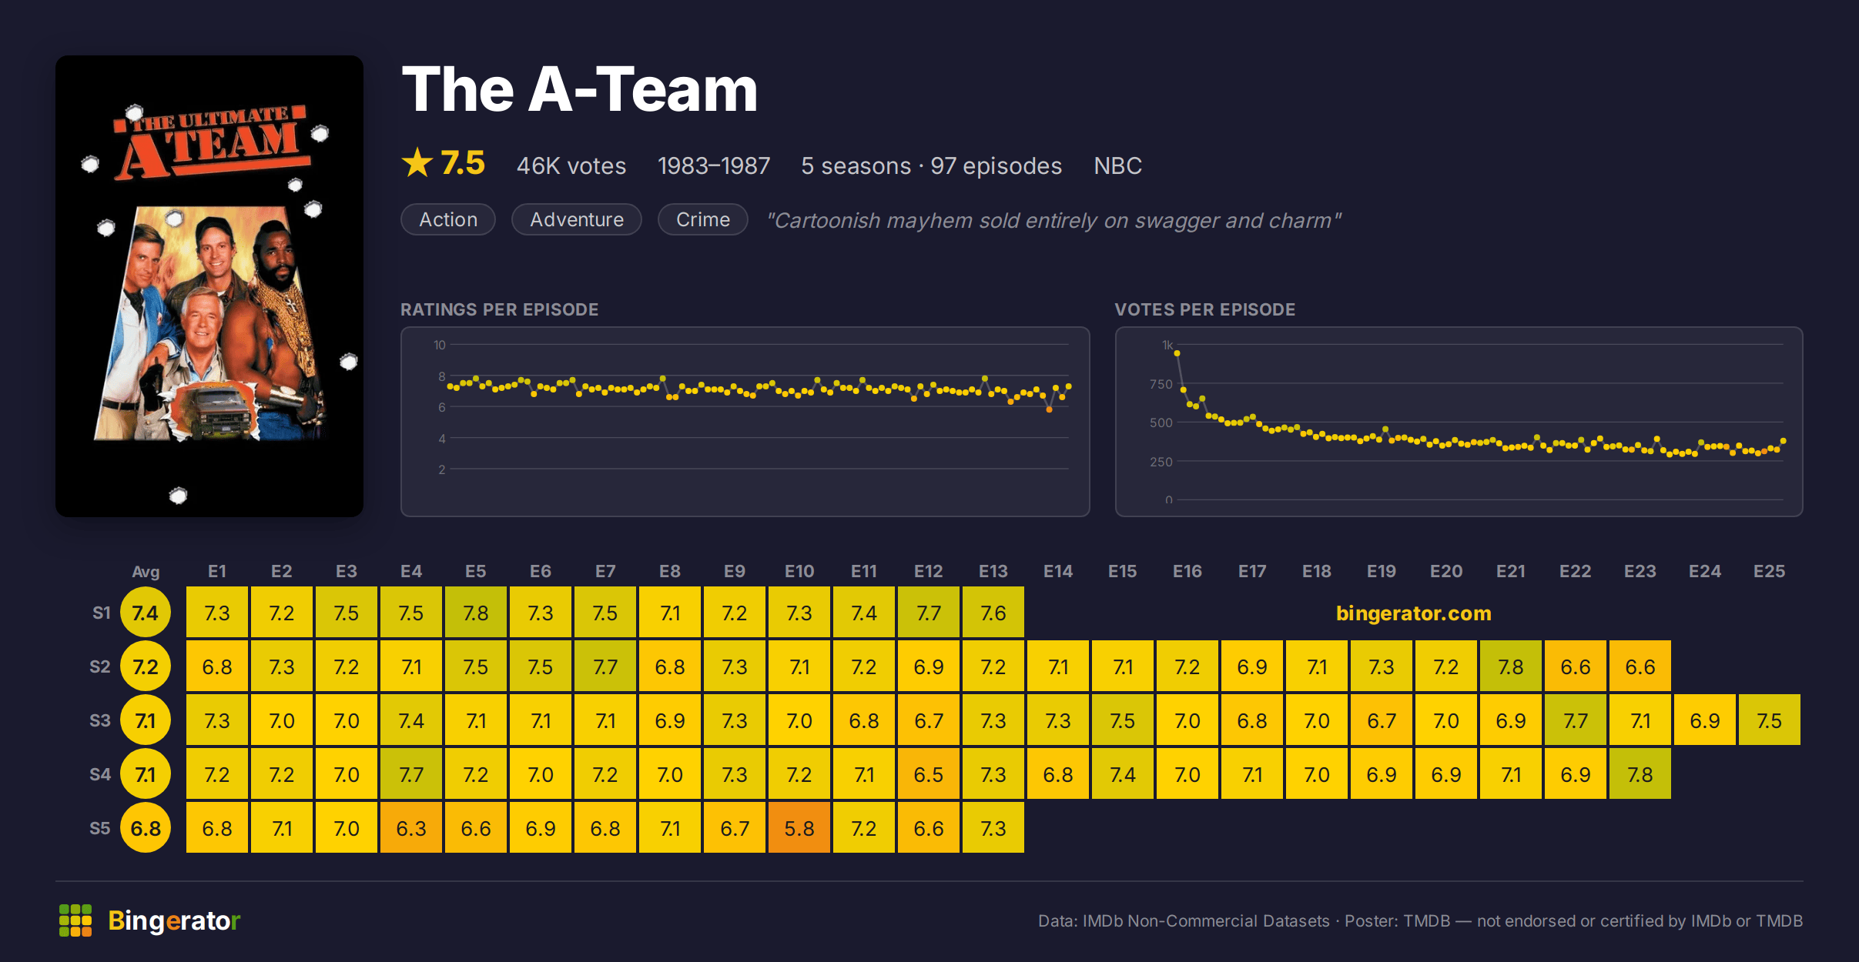Click the E13 column header

click(x=993, y=571)
